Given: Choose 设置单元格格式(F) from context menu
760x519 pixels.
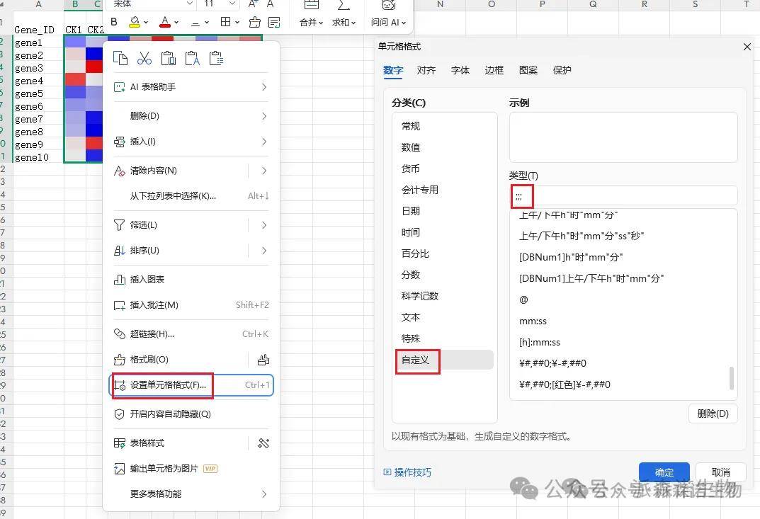Looking at the screenshot, I should (168, 385).
